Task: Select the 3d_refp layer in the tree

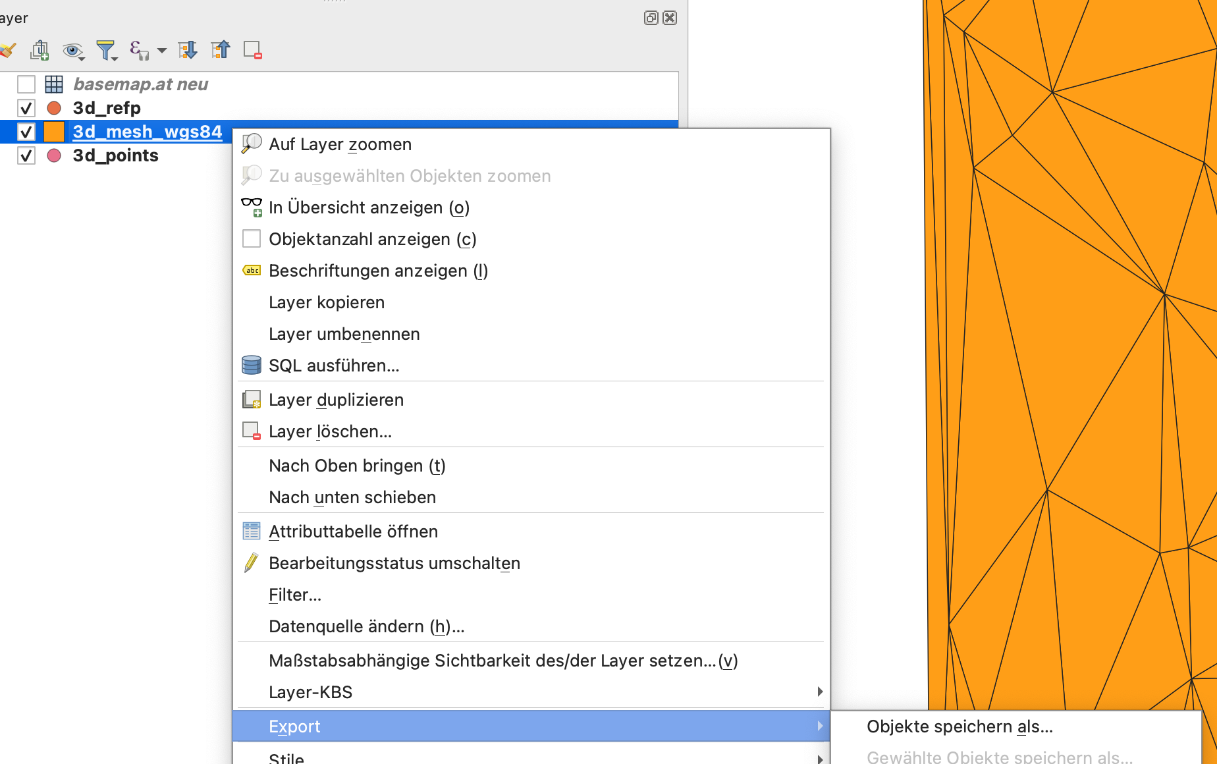Action: [107, 108]
